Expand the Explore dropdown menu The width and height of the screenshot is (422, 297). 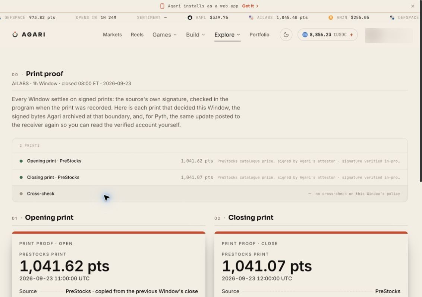point(227,35)
